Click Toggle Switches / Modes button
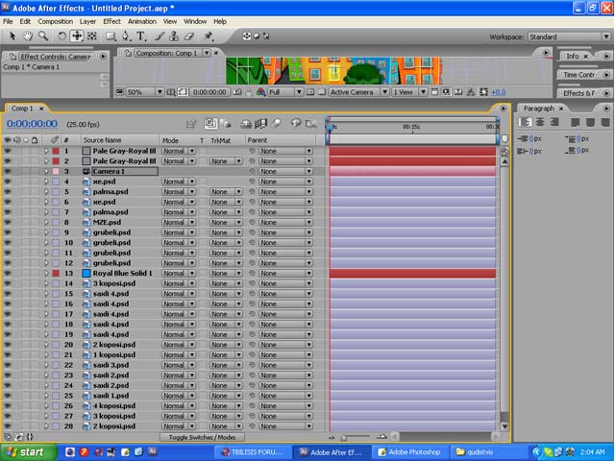Screen dimensions: 615x461 (202, 437)
